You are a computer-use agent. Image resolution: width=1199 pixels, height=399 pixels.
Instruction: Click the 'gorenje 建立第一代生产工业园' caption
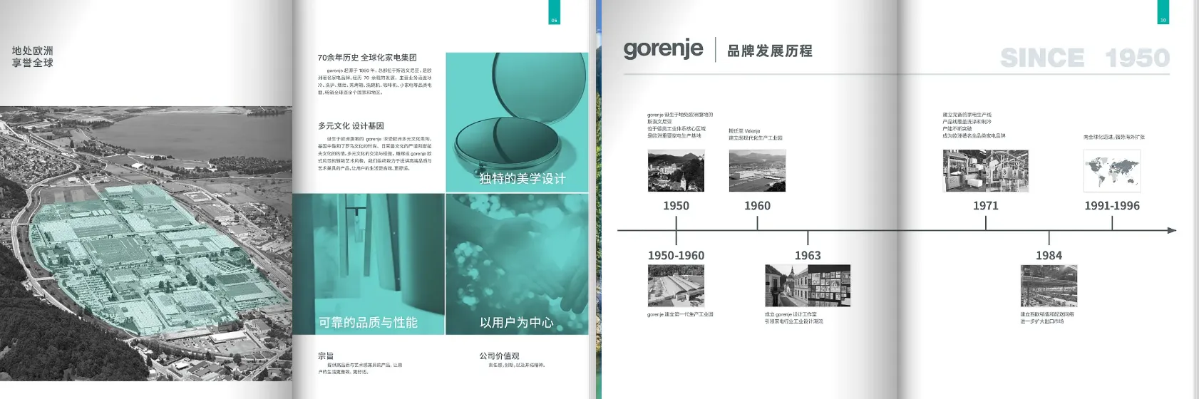(680, 314)
